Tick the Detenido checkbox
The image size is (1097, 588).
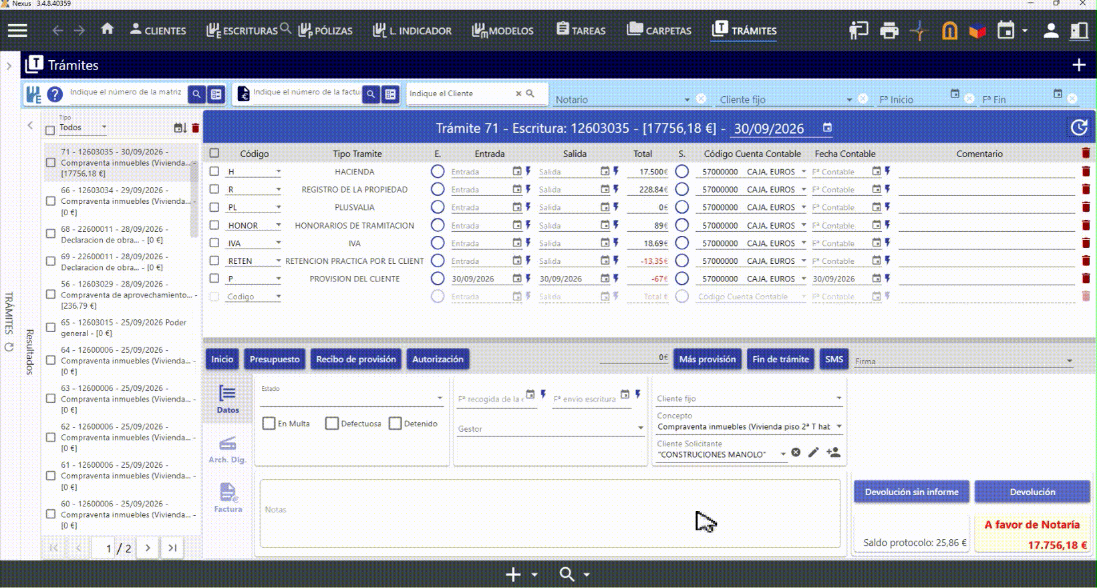[395, 424]
